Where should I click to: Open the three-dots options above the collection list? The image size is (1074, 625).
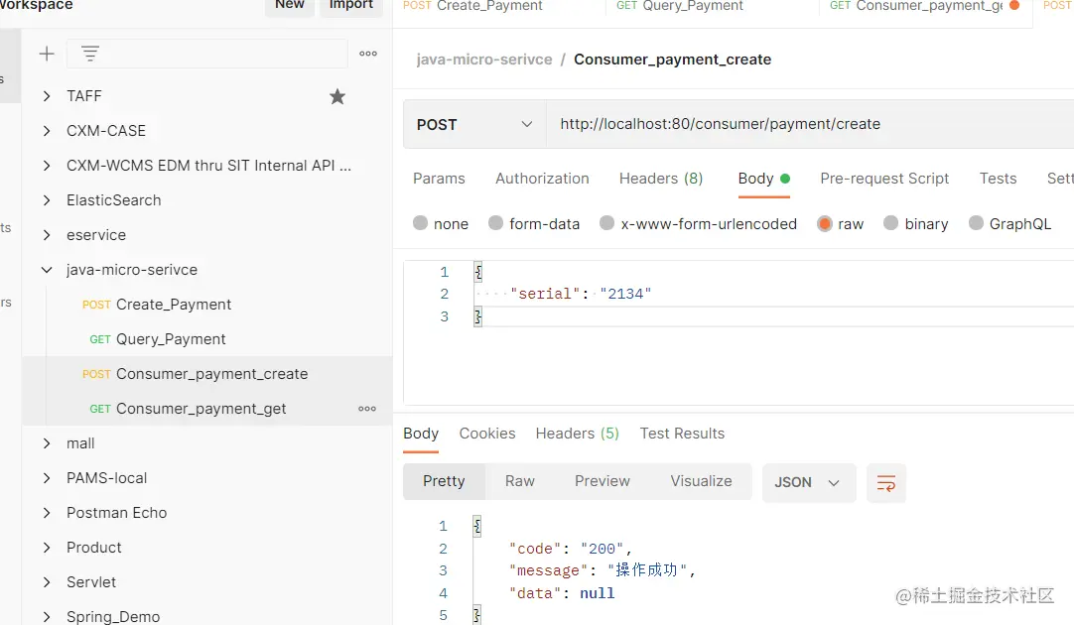[x=368, y=54]
